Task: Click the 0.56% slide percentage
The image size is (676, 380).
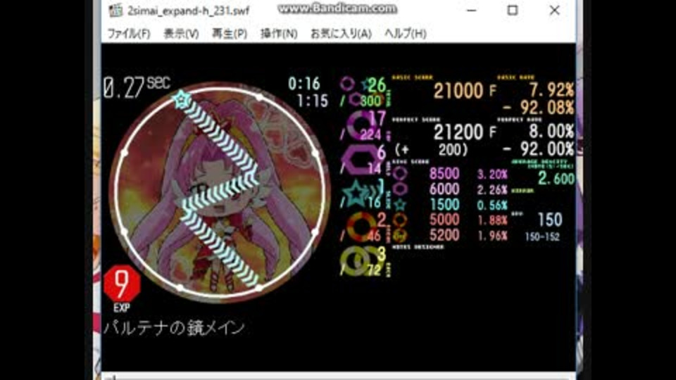Action: coord(492,205)
